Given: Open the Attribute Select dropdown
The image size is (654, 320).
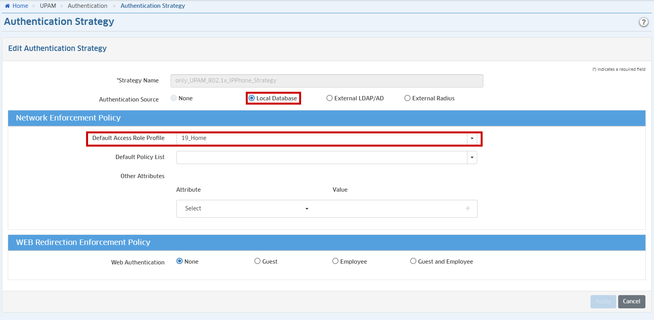Looking at the screenshot, I should 247,209.
